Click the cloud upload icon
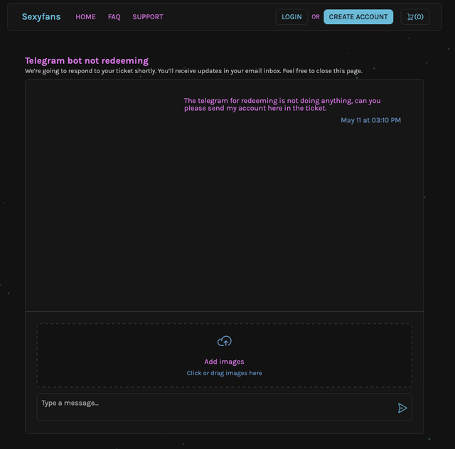This screenshot has height=449, width=455. [225, 341]
